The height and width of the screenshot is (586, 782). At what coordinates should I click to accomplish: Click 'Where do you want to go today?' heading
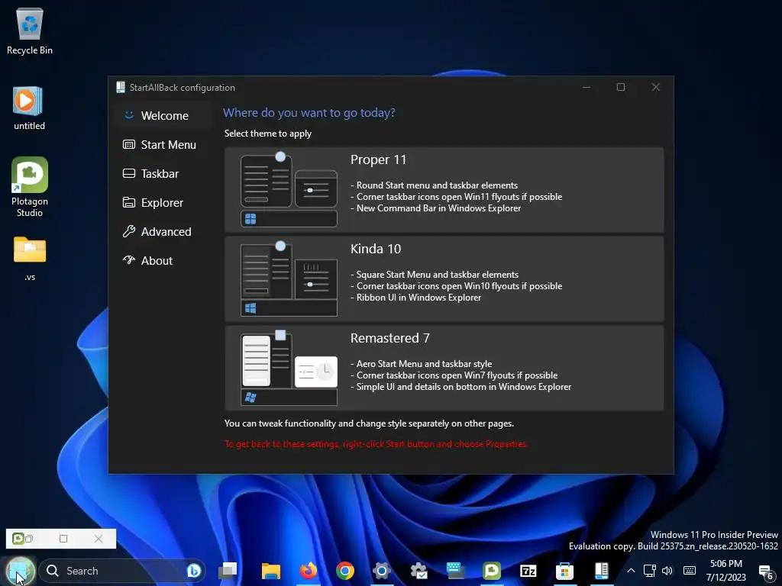309,113
